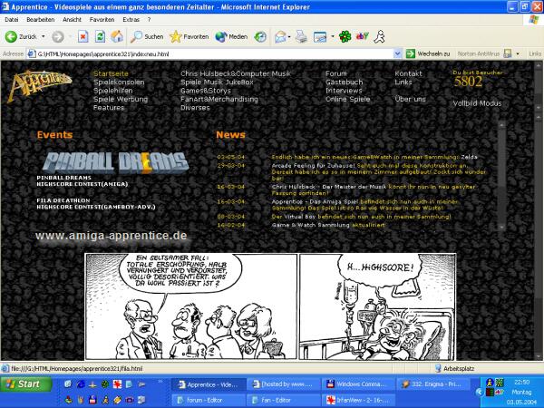
Task: Click the Apprentice gold logo
Action: pyautogui.click(x=39, y=86)
